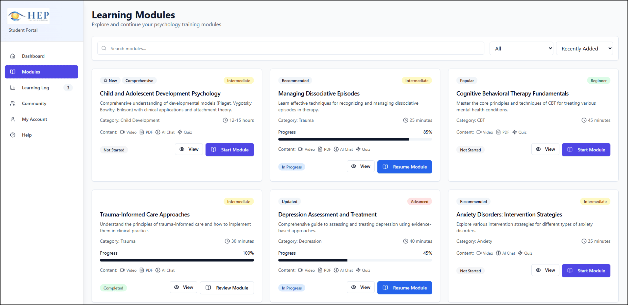Click Quiz icon in Child Development card
This screenshot has height=305, width=628.
pos(180,132)
